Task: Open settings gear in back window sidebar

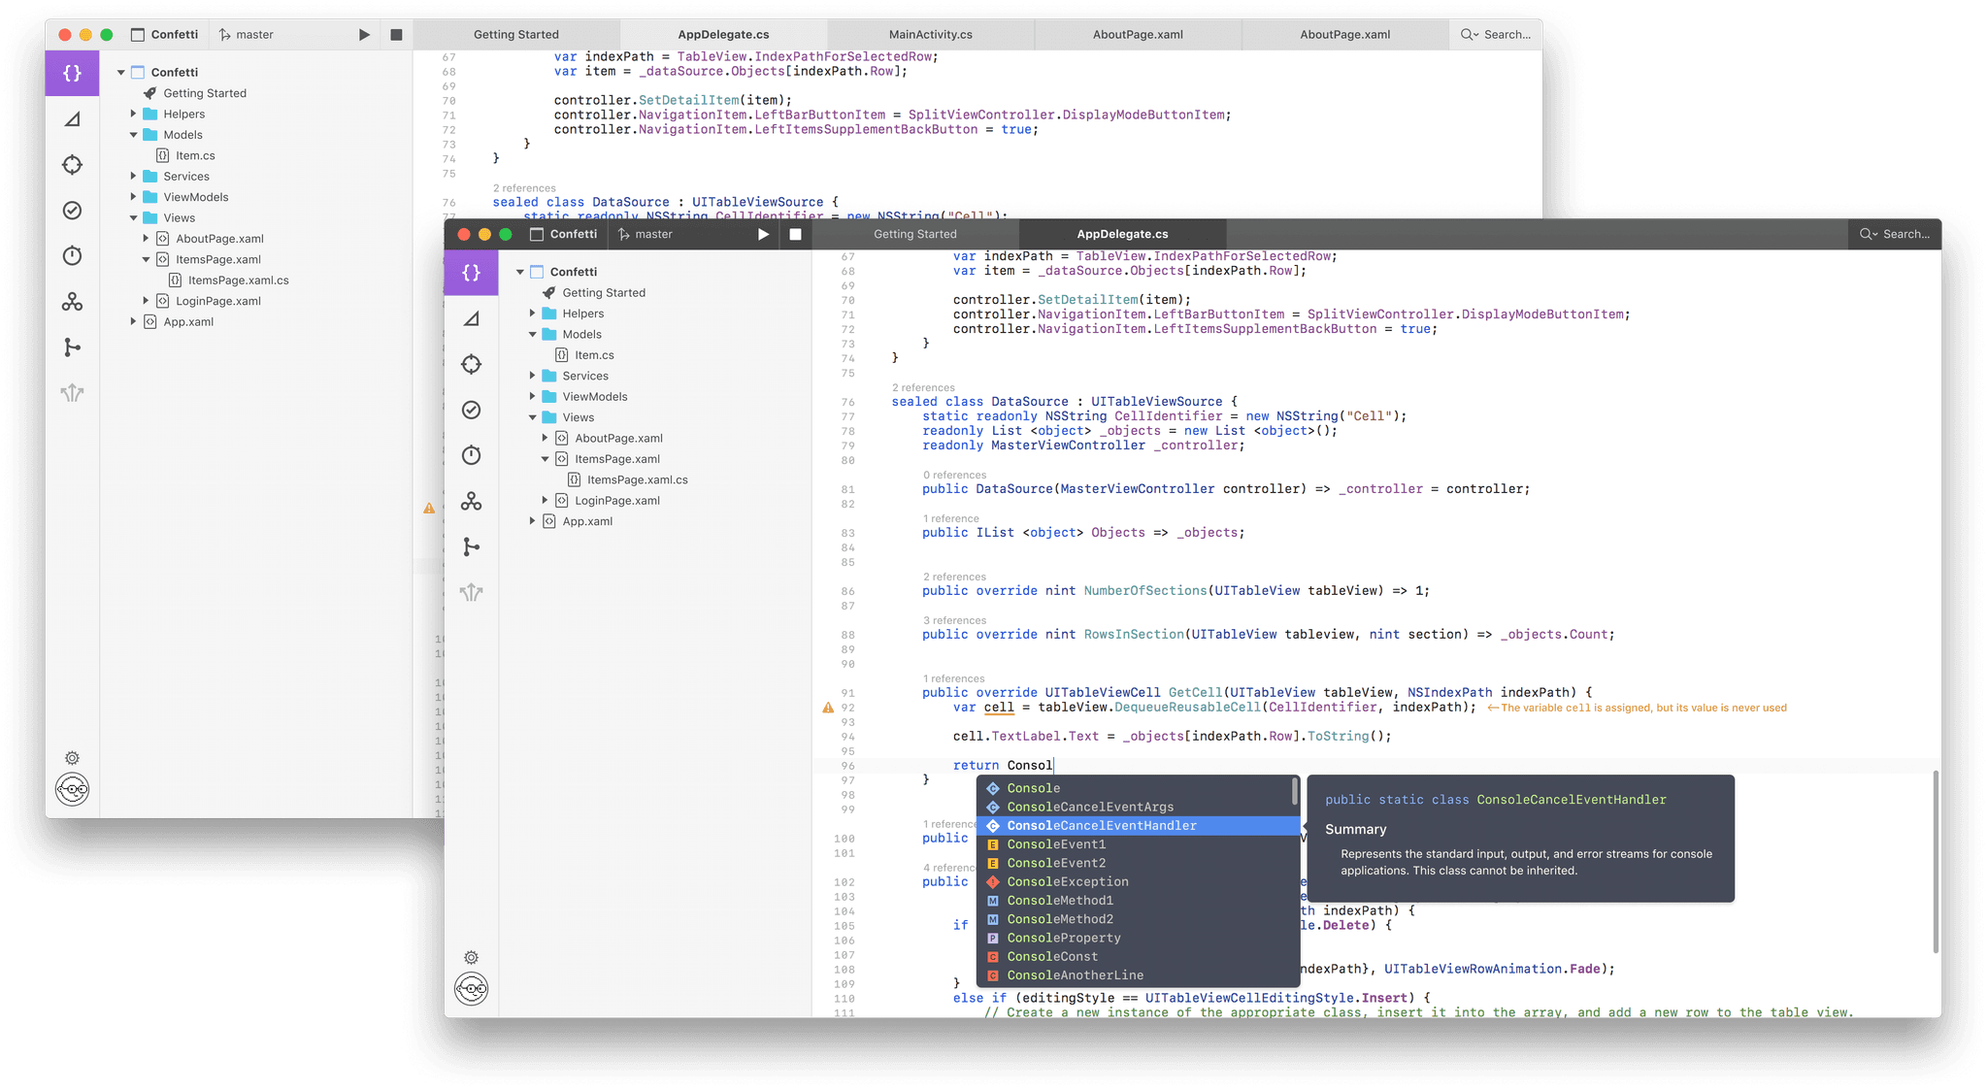Action: point(72,758)
